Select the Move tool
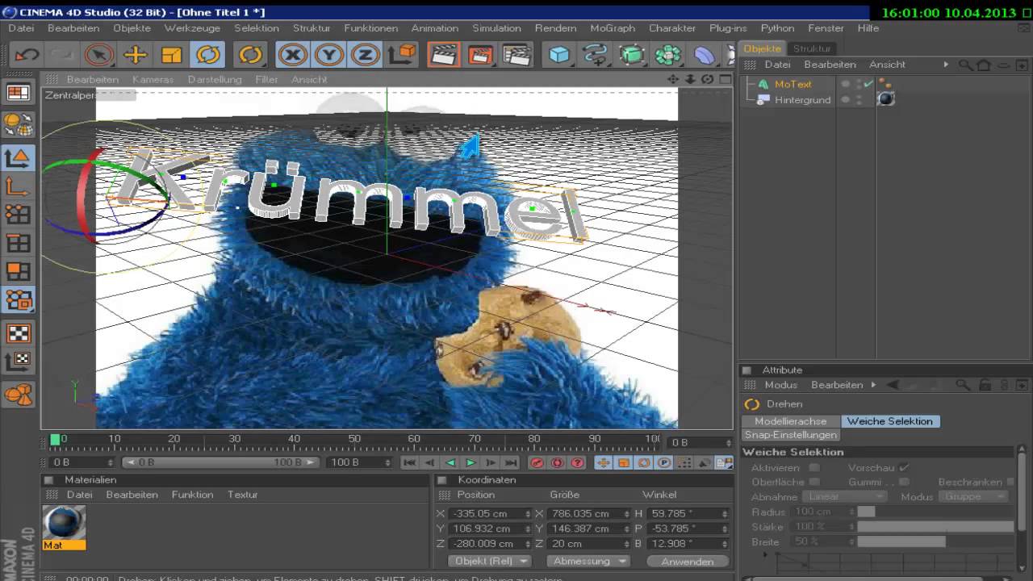Viewport: 1033px width, 581px height. click(x=136, y=55)
